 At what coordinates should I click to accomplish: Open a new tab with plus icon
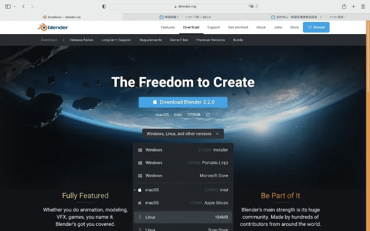(x=353, y=6)
